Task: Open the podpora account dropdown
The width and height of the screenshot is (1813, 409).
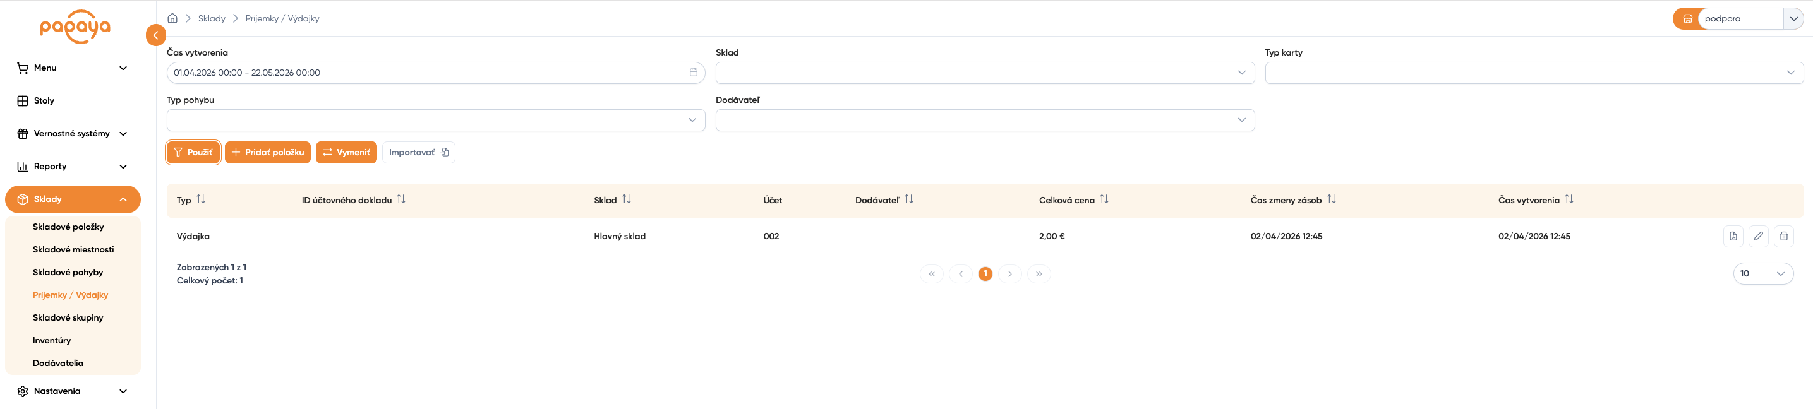Action: 1794,19
